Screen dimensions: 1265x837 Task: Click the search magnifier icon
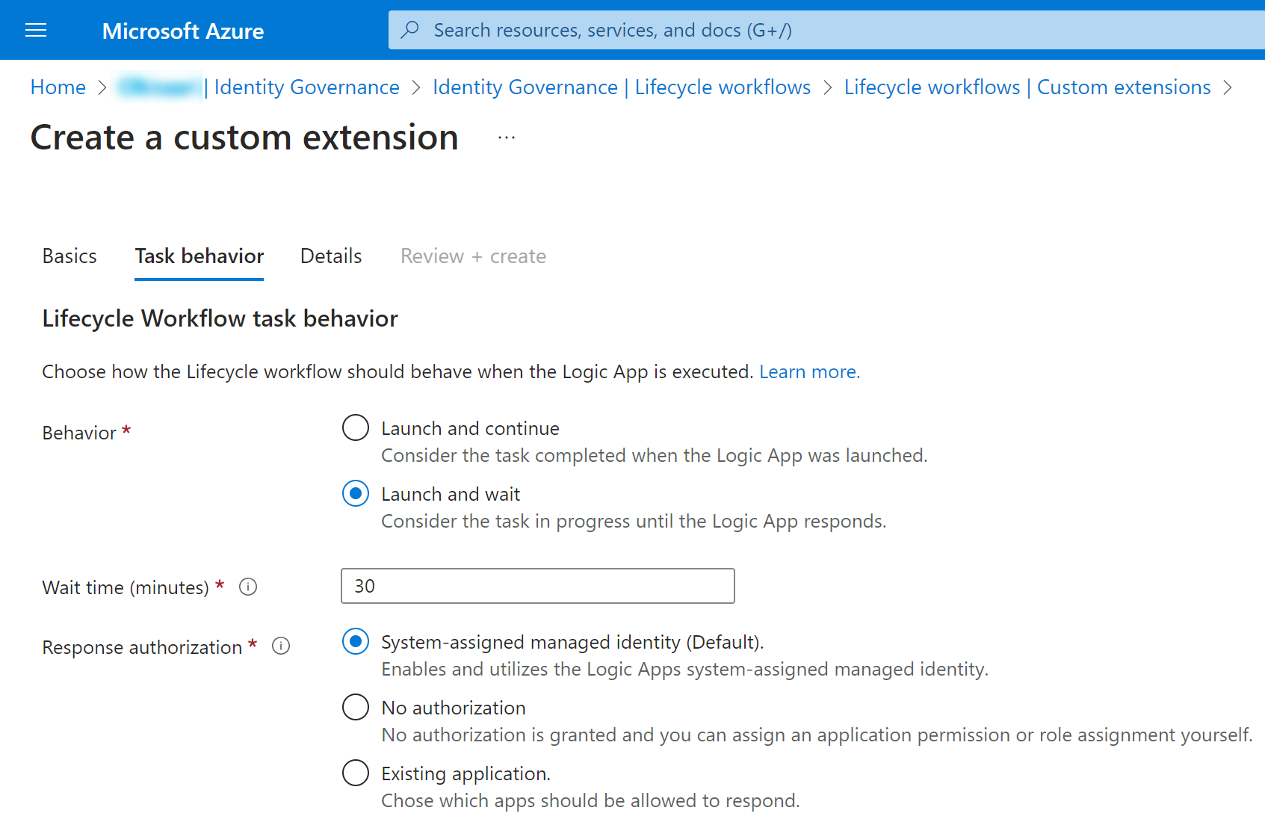(x=409, y=30)
